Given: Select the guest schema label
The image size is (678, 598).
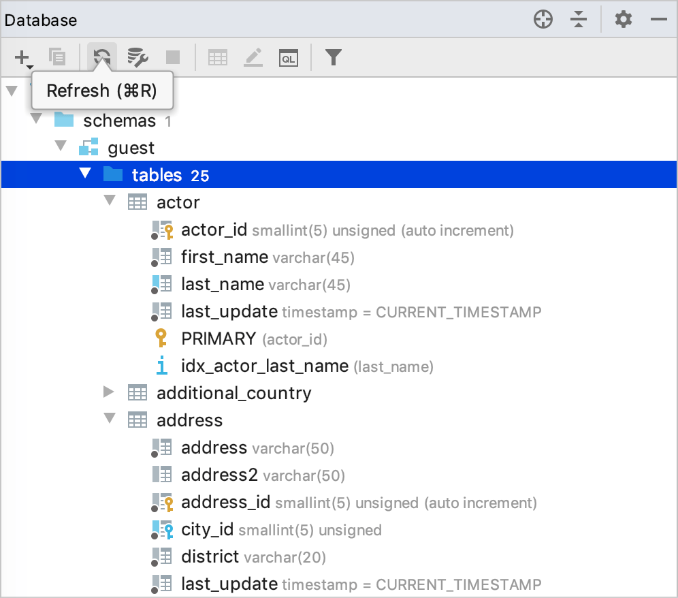Looking at the screenshot, I should tap(131, 148).
